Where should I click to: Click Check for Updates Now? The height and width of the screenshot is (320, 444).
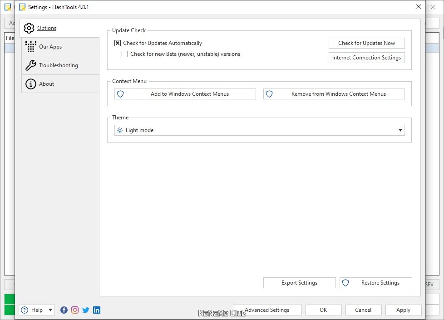click(366, 43)
